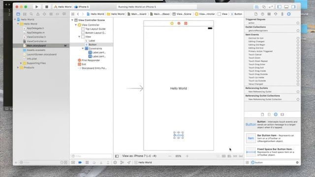The height and width of the screenshot is (177, 315).
Task: Open the report navigator icon
Action: click(x=64, y=14)
